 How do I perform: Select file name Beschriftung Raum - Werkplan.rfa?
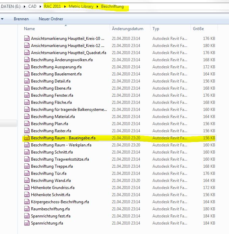pyautogui.click(x=61, y=145)
